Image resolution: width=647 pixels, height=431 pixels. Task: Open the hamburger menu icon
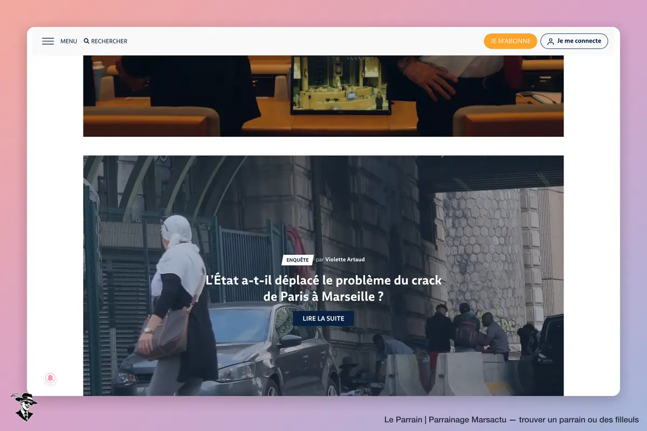pos(48,41)
